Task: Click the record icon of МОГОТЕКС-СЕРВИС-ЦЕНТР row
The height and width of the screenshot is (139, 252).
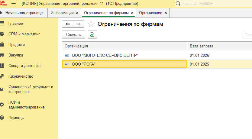Action: click(x=67, y=55)
